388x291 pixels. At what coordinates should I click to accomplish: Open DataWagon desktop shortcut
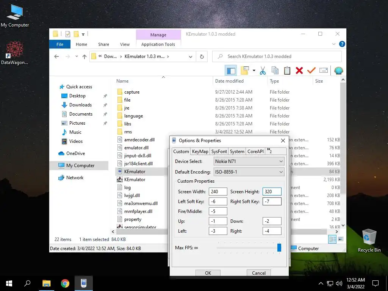15,53
